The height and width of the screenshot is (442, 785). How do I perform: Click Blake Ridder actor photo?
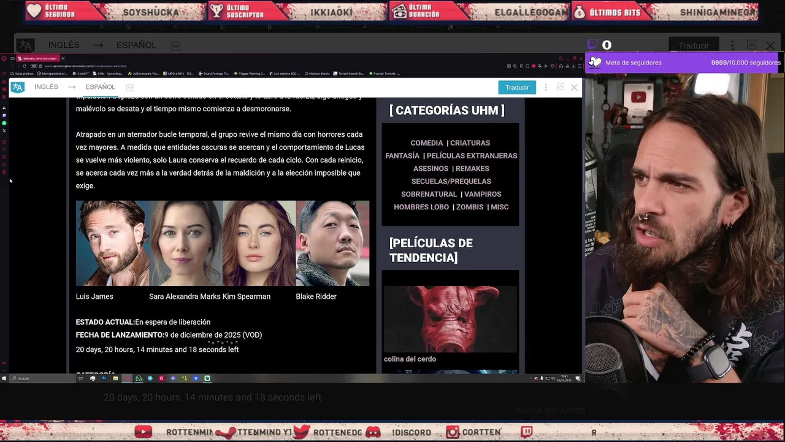click(x=332, y=243)
